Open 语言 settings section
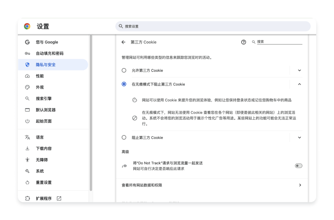 [x=53, y=137]
